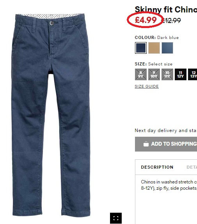Click the crossed-out £12.99 original price
197x224 pixels.
coord(171,20)
